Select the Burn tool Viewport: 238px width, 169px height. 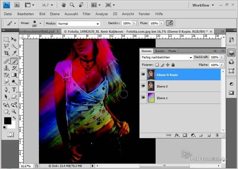pos(14,82)
